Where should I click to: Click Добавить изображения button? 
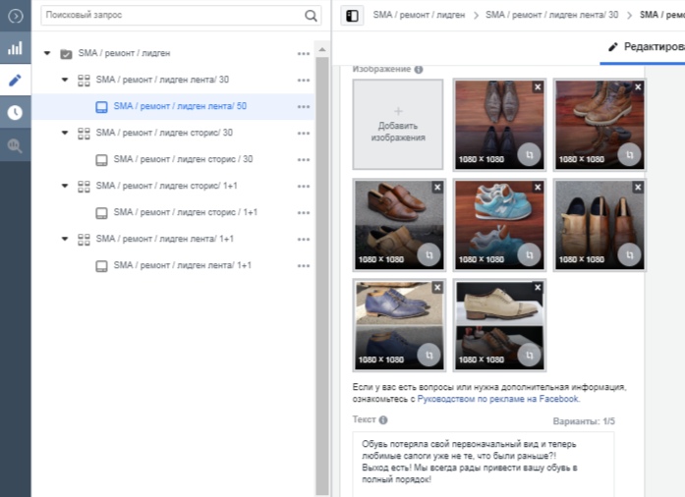[x=398, y=125]
